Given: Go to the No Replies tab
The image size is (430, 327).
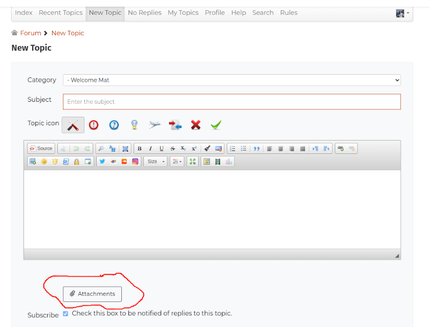Looking at the screenshot, I should (x=144, y=13).
